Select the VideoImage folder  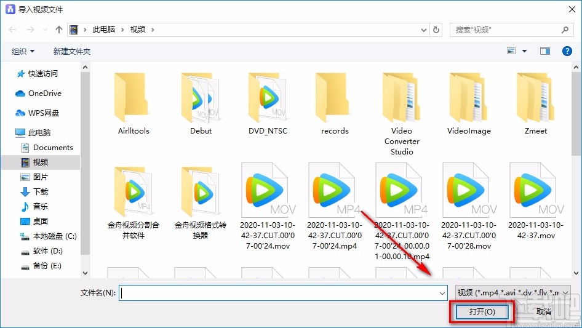469,104
